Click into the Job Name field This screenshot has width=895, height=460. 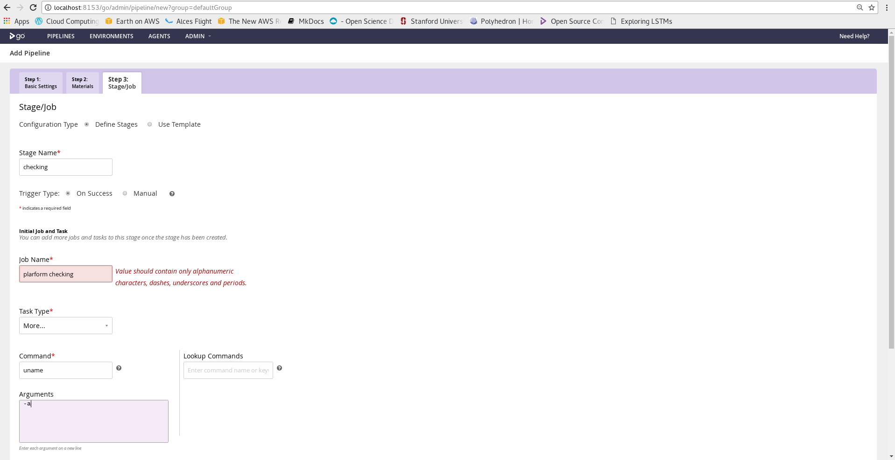coord(66,274)
